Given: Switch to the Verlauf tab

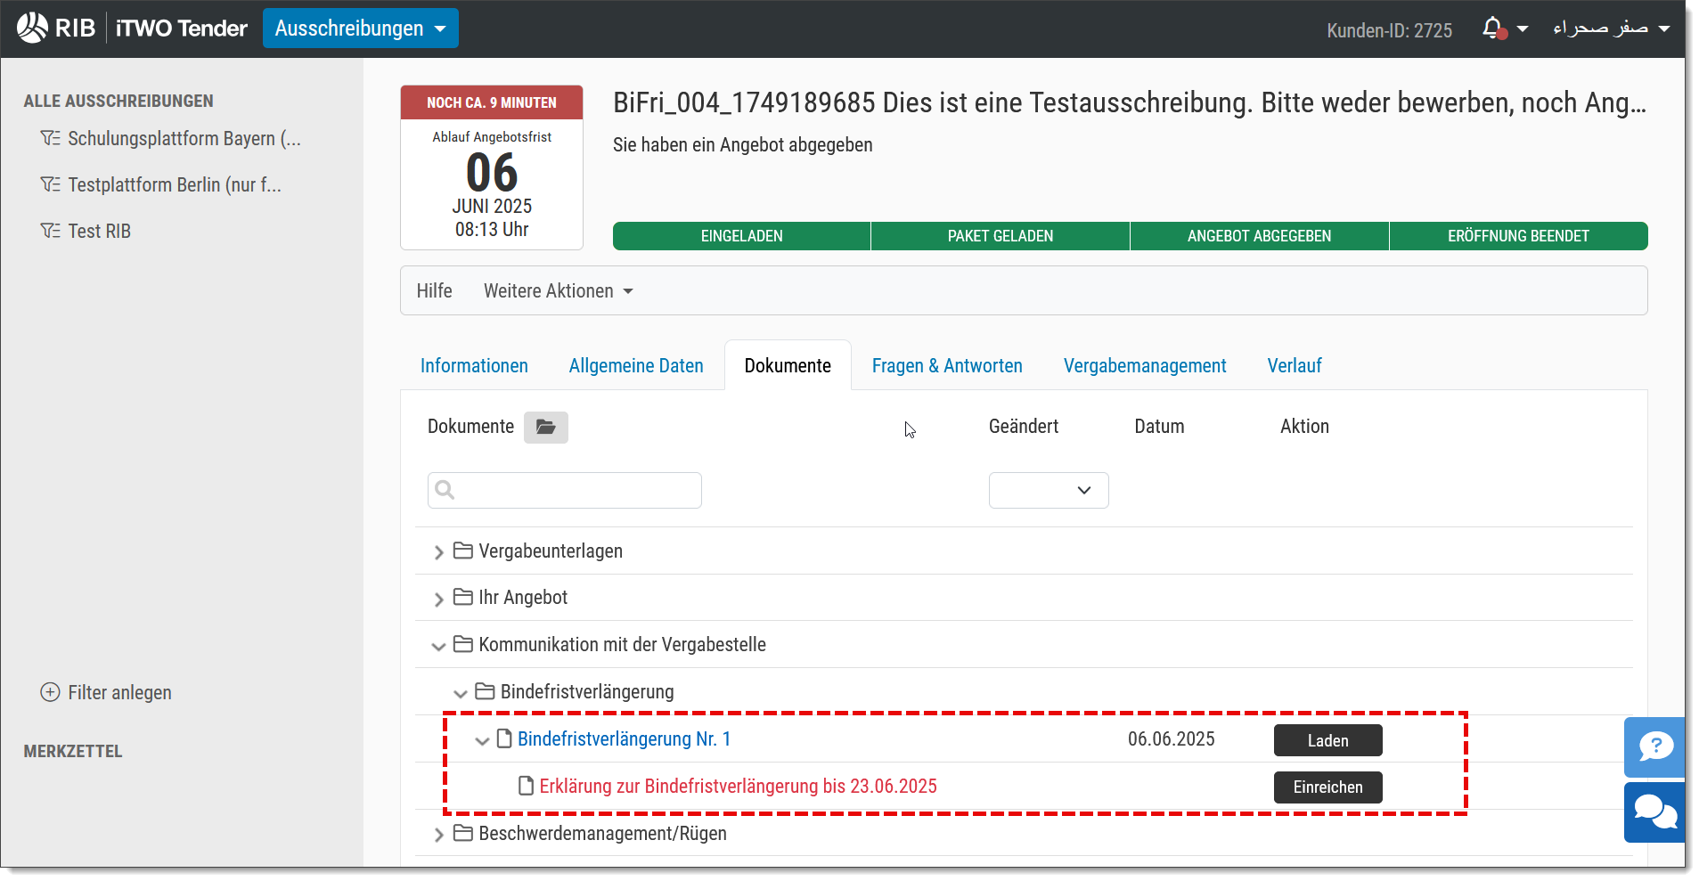Looking at the screenshot, I should point(1295,365).
